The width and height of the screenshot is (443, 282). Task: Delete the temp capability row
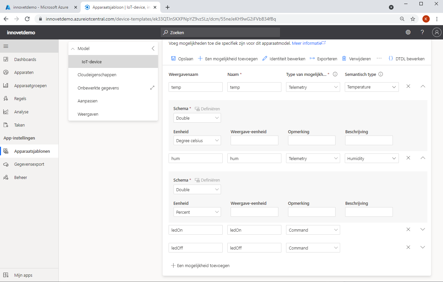(x=408, y=86)
